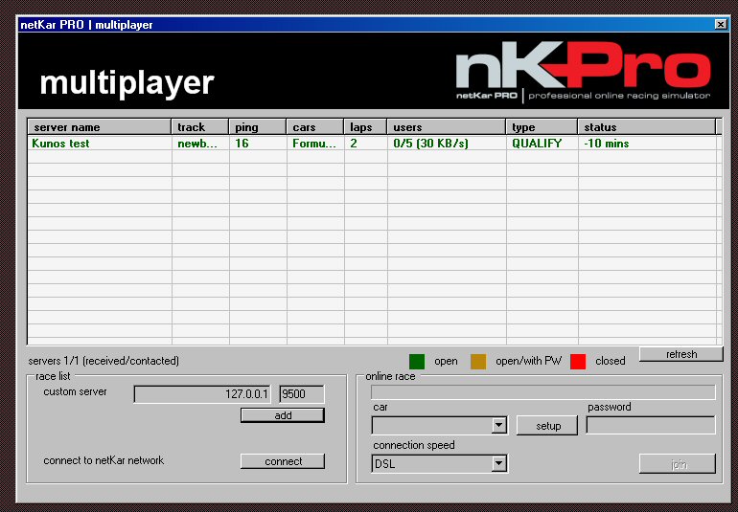Click the custom server IP field 127.0.0.1
The width and height of the screenshot is (738, 512).
pos(202,394)
